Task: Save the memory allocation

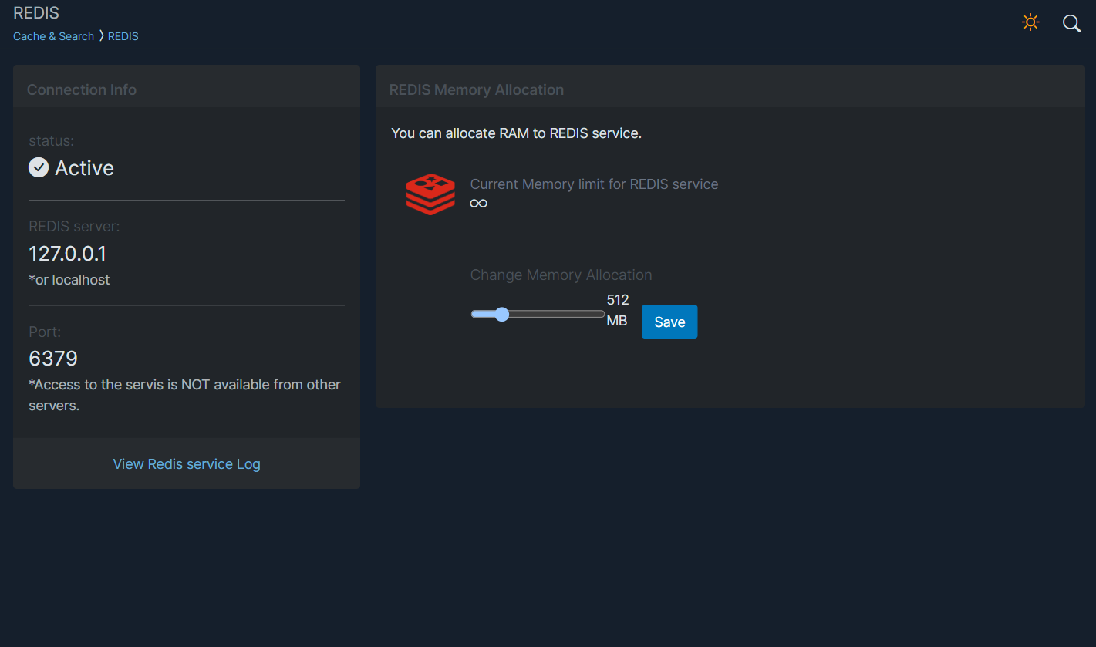Action: pyautogui.click(x=669, y=322)
